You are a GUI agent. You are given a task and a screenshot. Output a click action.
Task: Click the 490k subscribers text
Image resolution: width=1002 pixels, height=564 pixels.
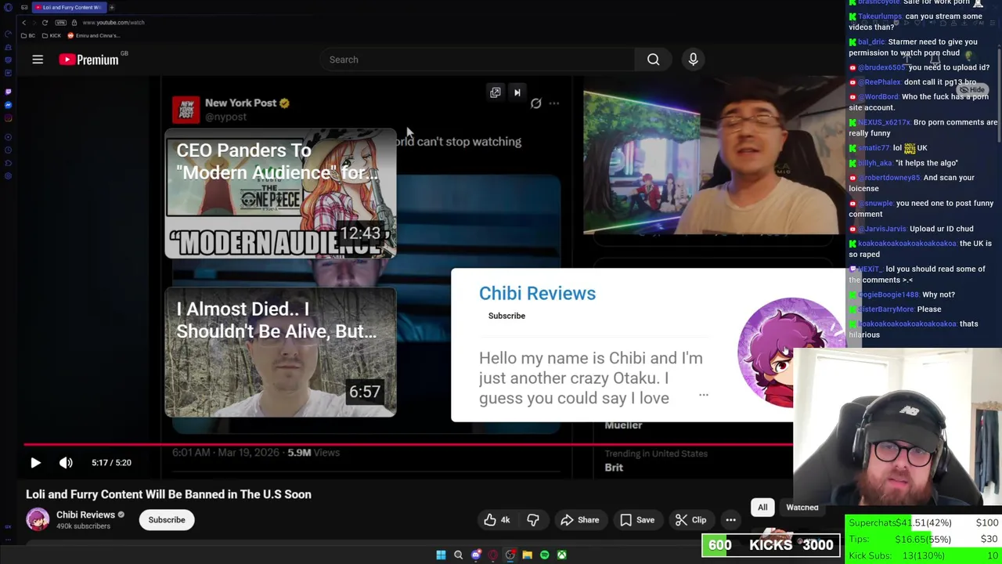click(x=83, y=526)
